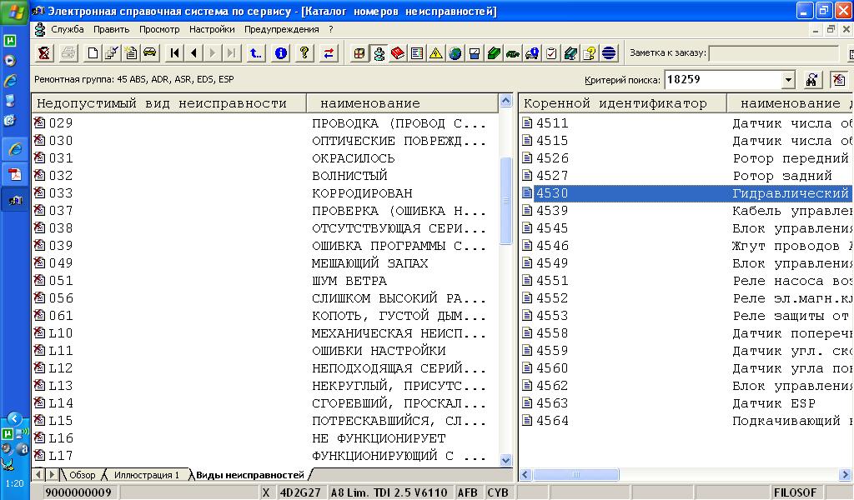Click the scroll-down arrow of the left list

(x=506, y=460)
